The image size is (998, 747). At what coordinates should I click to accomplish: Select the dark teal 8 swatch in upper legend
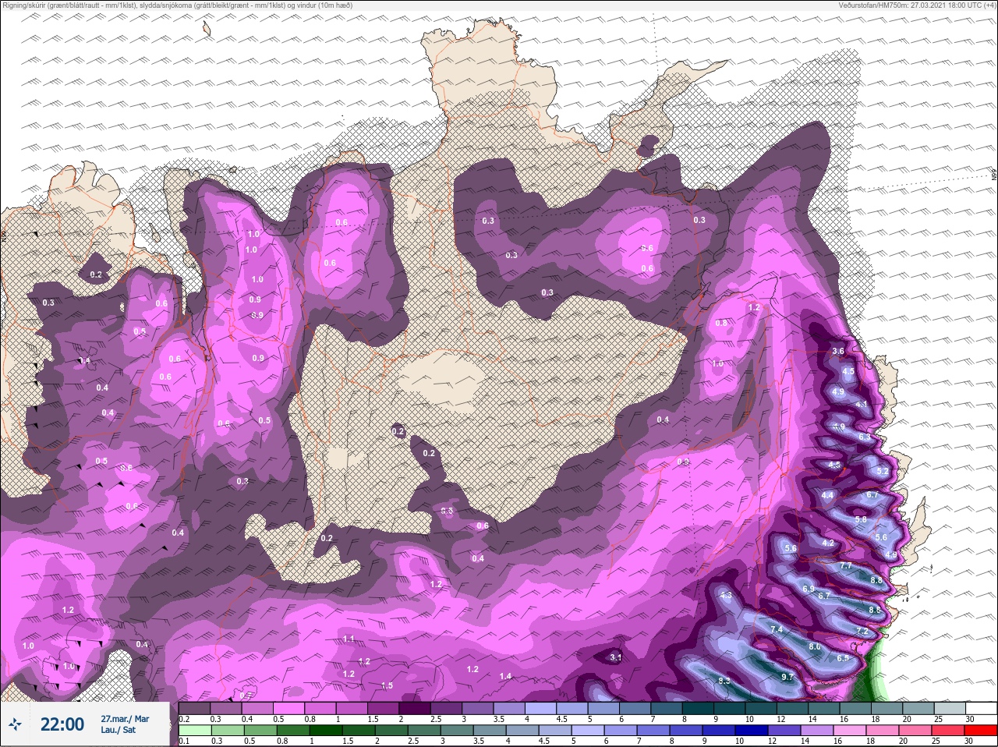698,708
